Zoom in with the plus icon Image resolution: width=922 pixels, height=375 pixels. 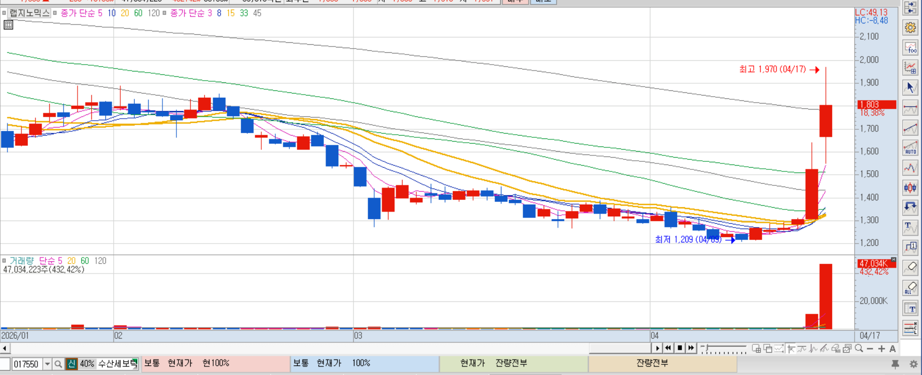(881, 349)
